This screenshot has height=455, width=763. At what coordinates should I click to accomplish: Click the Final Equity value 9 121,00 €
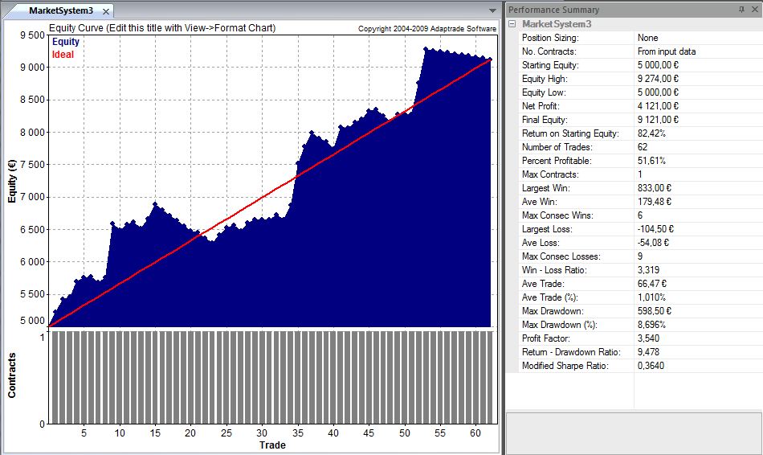click(x=658, y=119)
